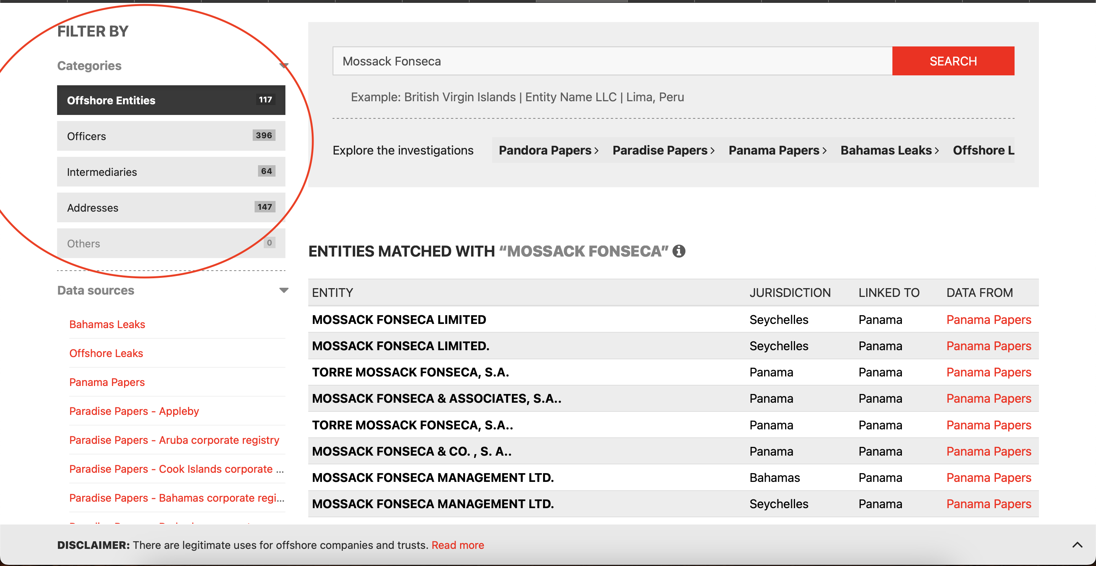
Task: Select the Offshore Entities category filter
Action: point(171,100)
